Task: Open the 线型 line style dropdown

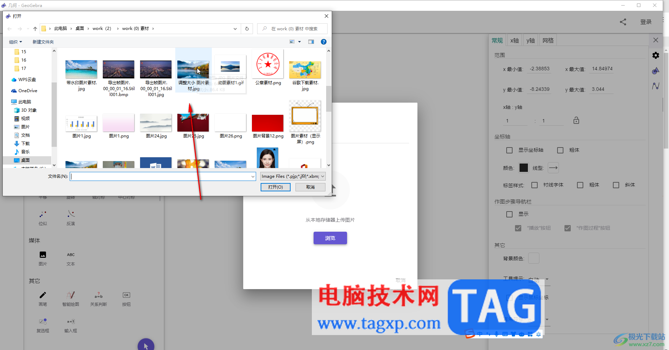Action: click(553, 168)
